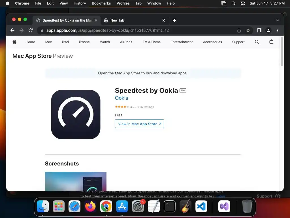The image size is (290, 218).
Task: Reload the page
Action: (x=31, y=30)
